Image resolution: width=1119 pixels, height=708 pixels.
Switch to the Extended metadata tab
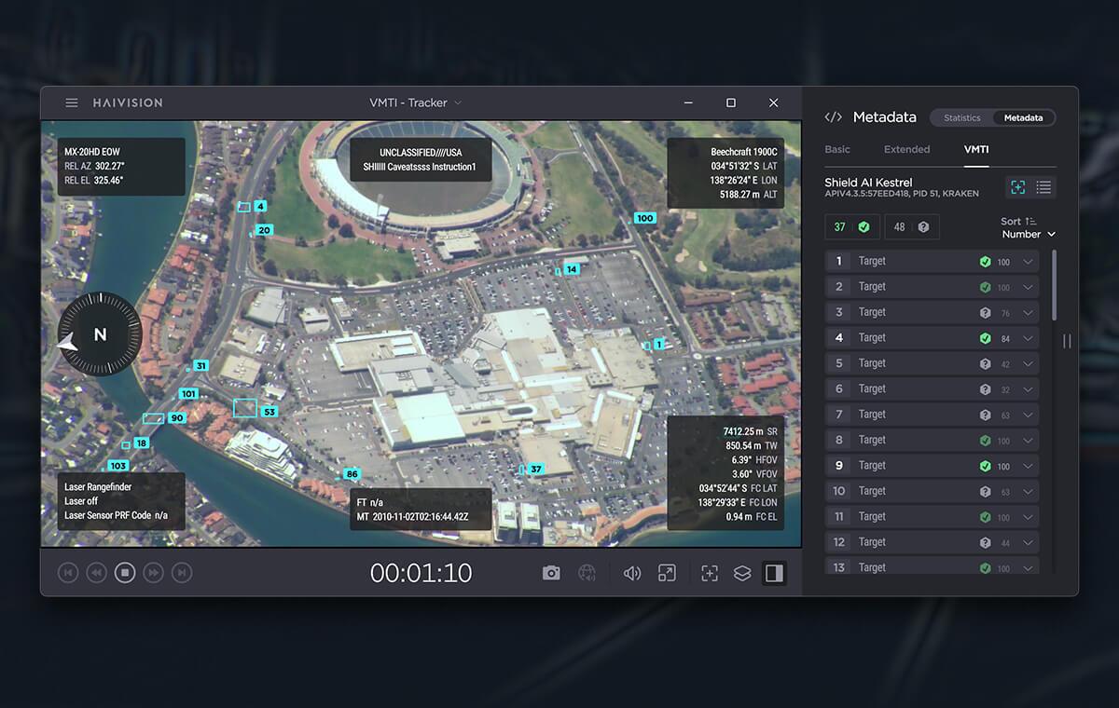(x=906, y=149)
